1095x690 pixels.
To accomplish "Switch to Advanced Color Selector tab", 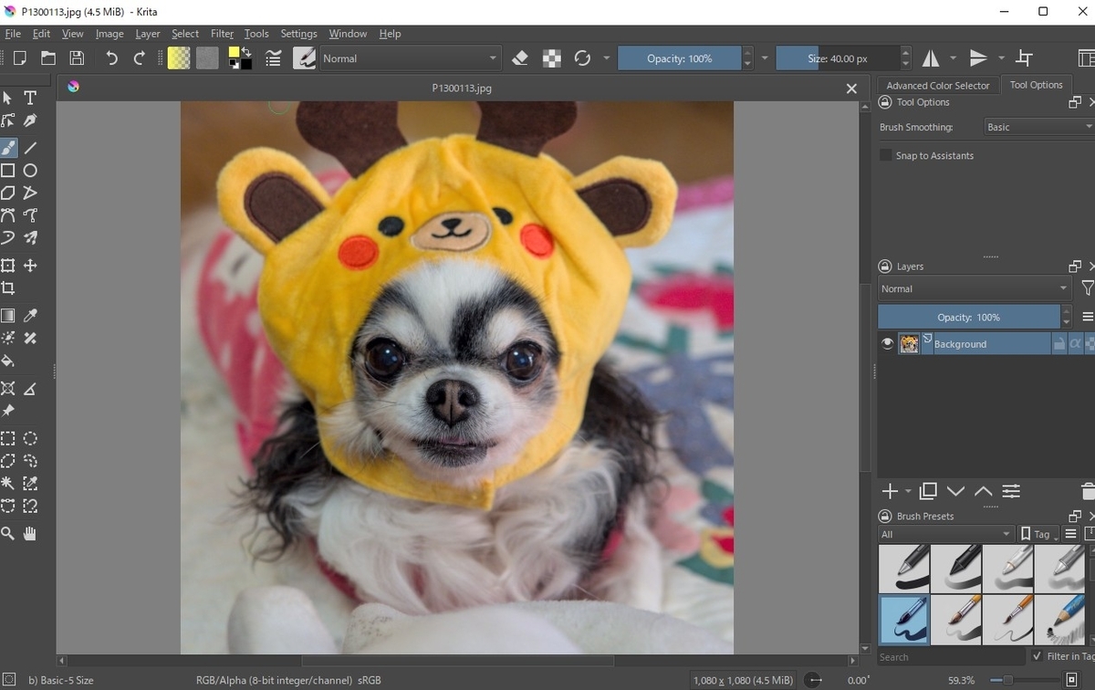I will point(937,85).
